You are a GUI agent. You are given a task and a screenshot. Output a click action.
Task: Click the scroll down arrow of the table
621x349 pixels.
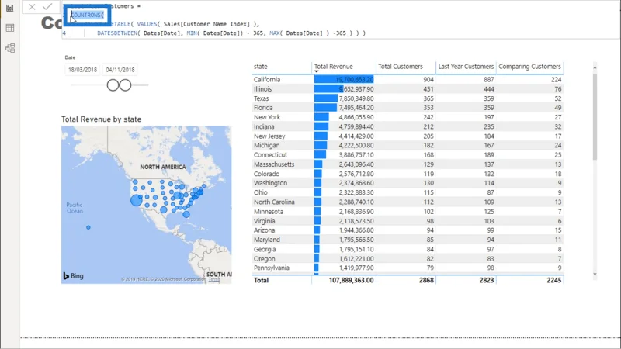595,274
